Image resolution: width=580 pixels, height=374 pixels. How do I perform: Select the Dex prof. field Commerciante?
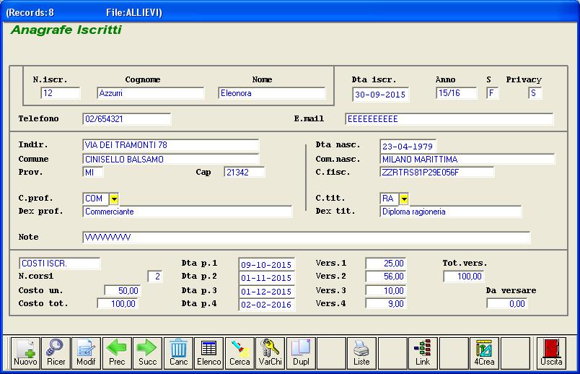coord(188,212)
